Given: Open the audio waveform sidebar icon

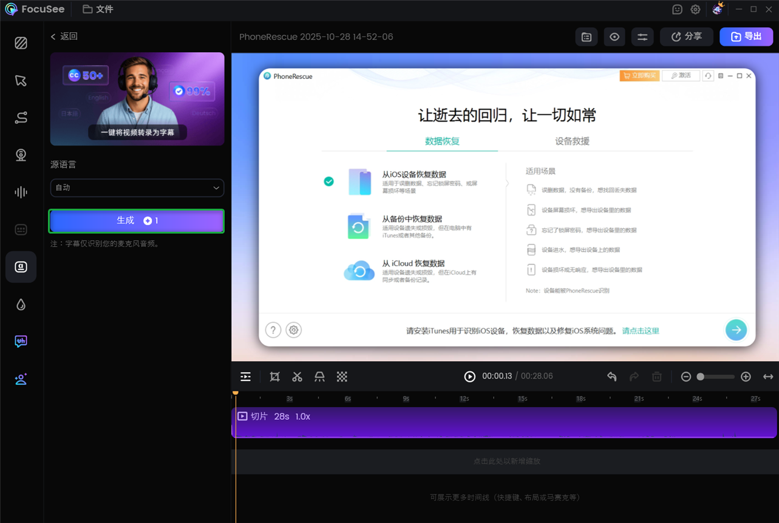Looking at the screenshot, I should click(21, 192).
